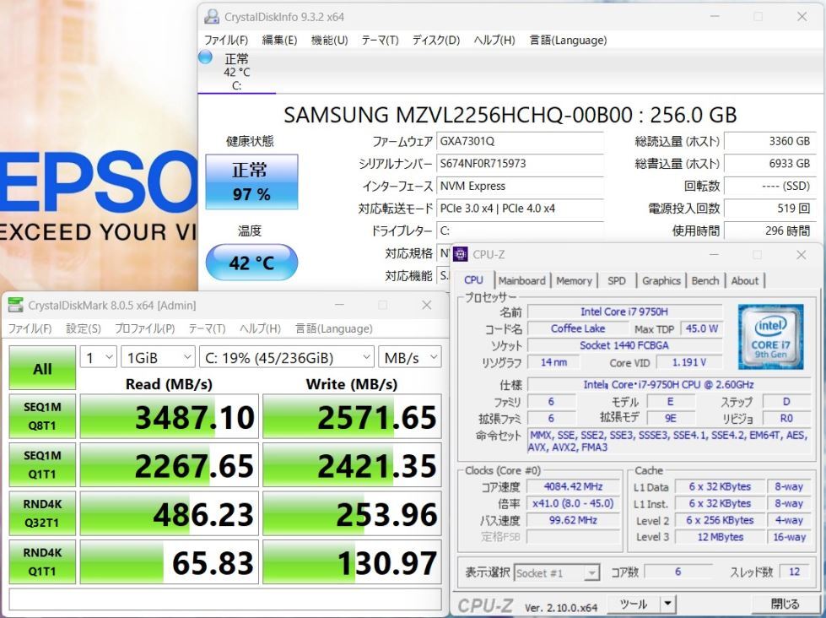
Task: Click the 3487.10 sequential read result
Action: (x=169, y=416)
